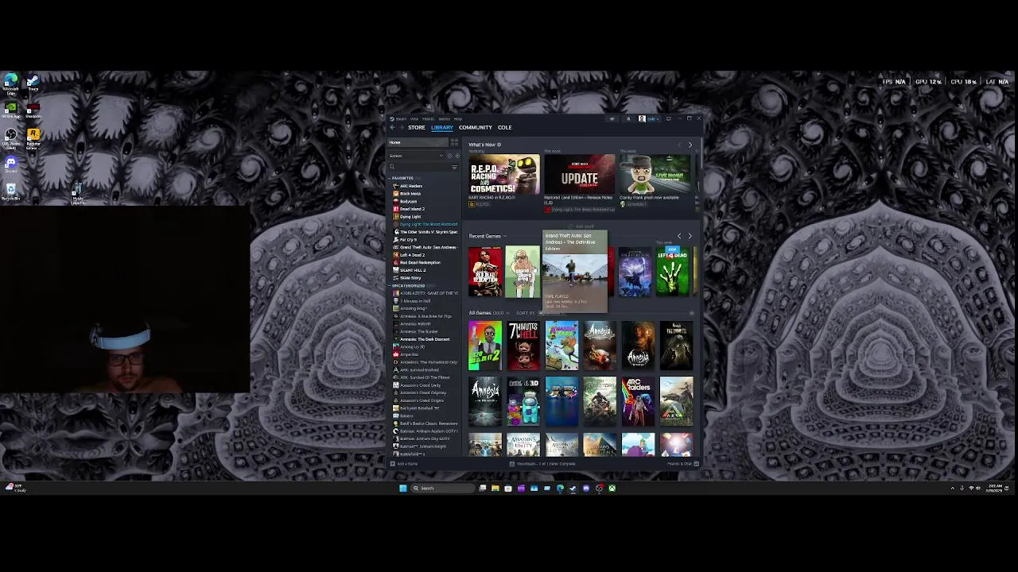Open the COLE profile tab
Screen dimensions: 1018x572
[x=505, y=127]
